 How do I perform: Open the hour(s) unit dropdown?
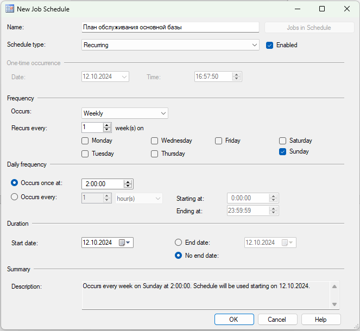click(x=139, y=199)
